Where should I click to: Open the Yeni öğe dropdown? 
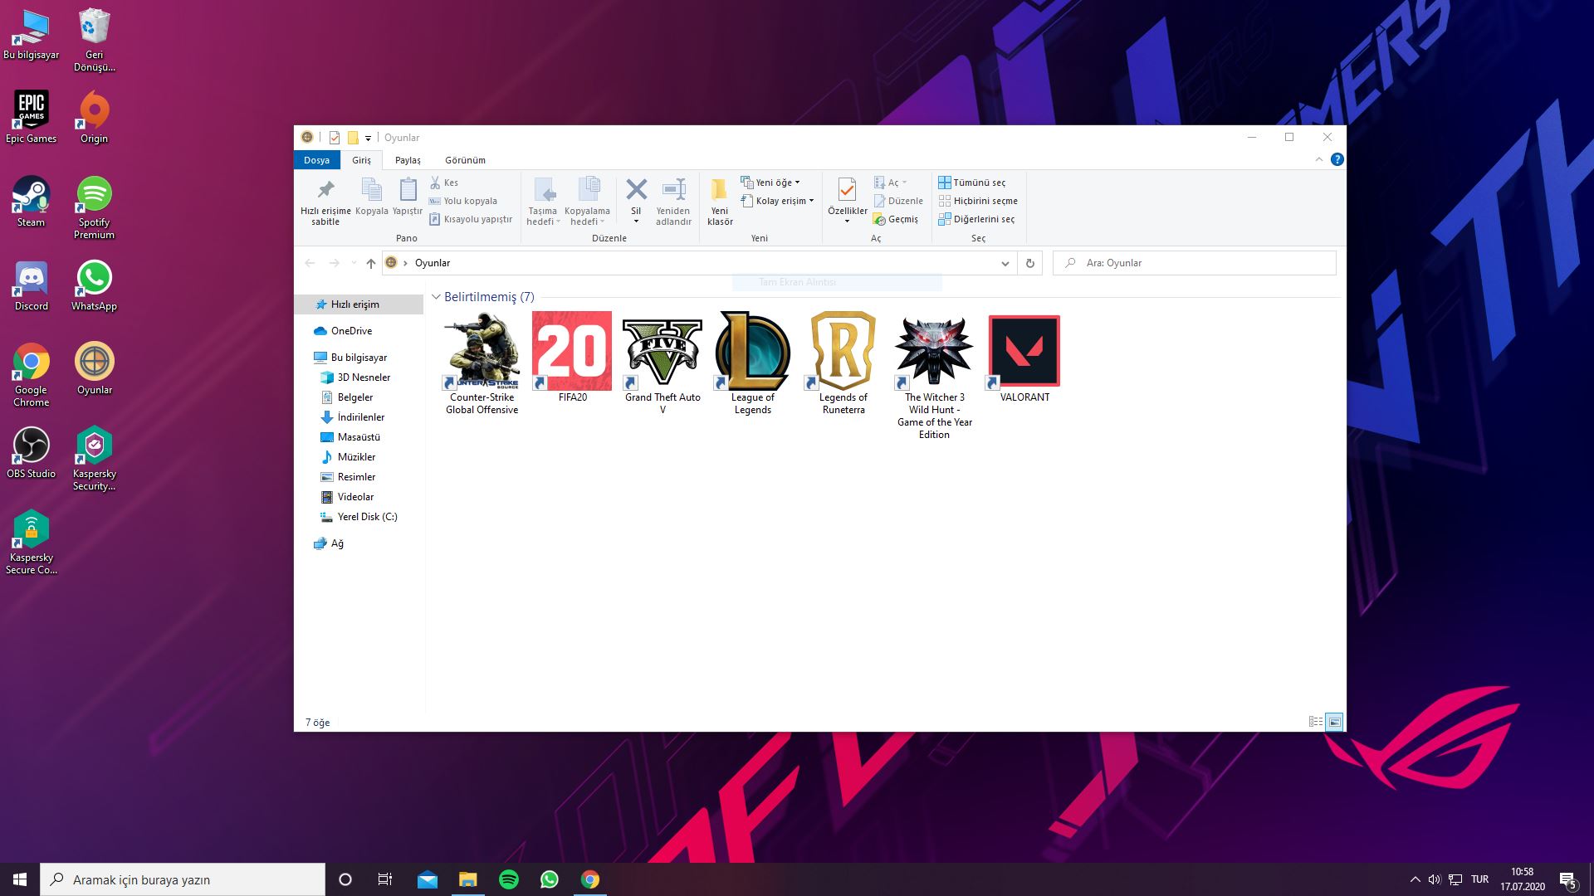coord(772,183)
